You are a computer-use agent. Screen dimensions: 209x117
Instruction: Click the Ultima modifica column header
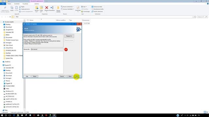coord(61,20)
